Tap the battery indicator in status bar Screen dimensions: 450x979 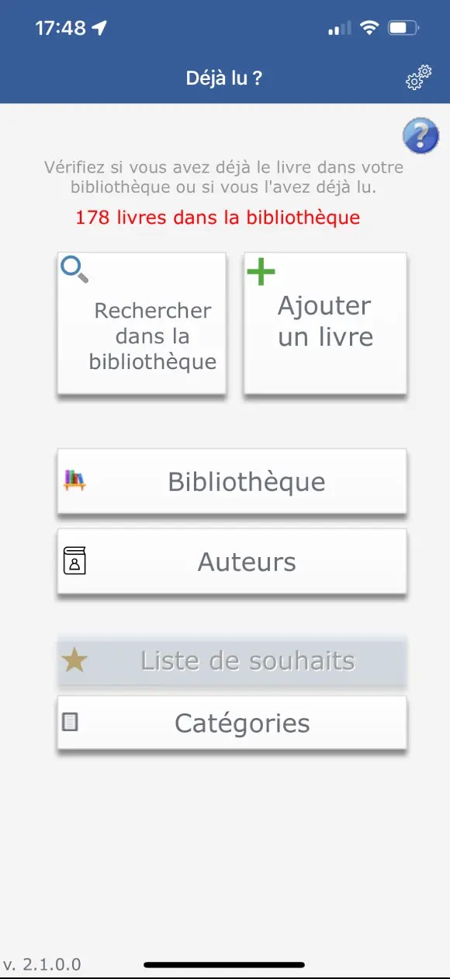click(403, 29)
